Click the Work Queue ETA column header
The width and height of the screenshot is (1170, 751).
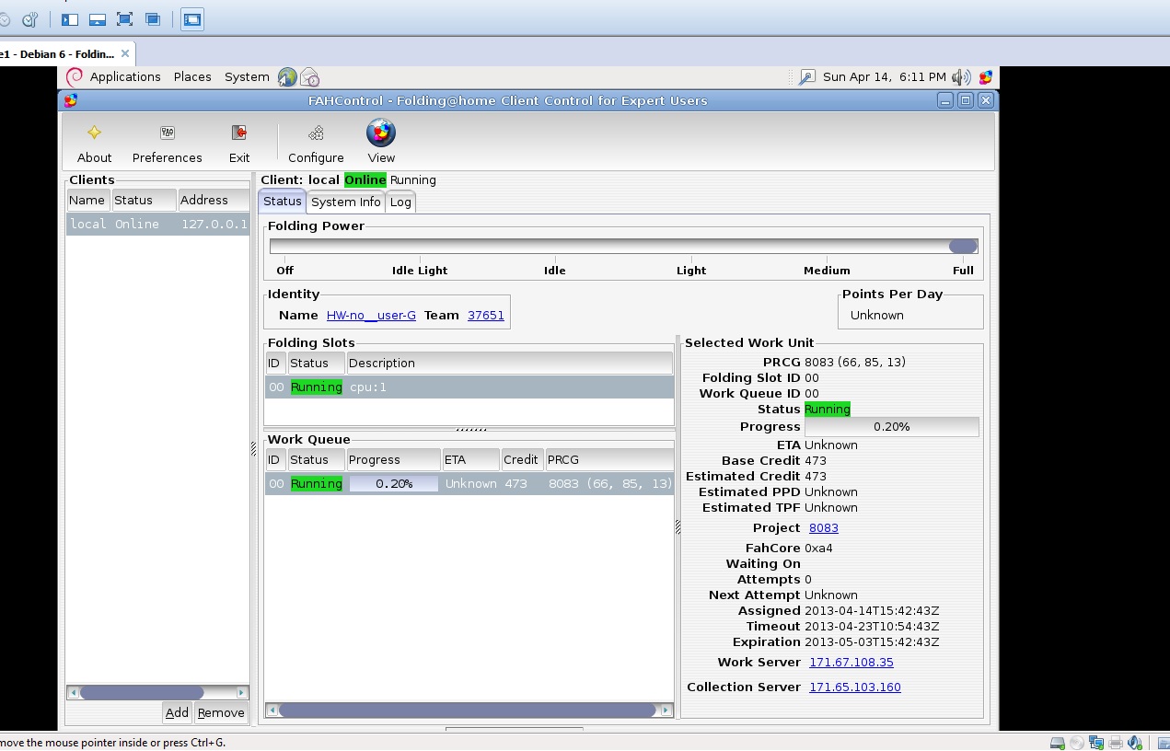470,459
